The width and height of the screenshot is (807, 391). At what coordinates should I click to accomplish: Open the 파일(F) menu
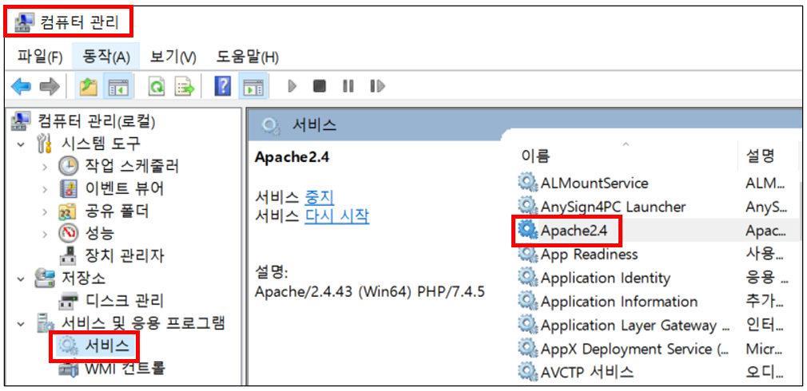pos(40,57)
